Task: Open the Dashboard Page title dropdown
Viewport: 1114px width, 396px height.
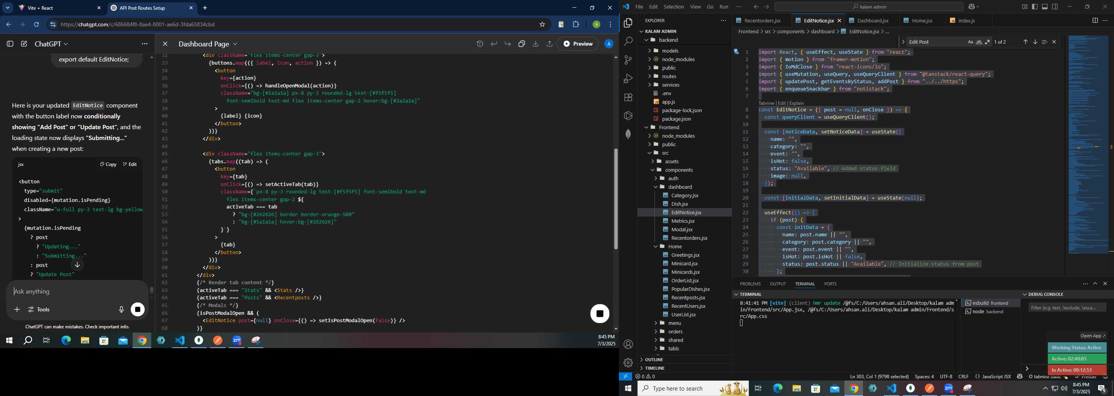Action: point(208,44)
